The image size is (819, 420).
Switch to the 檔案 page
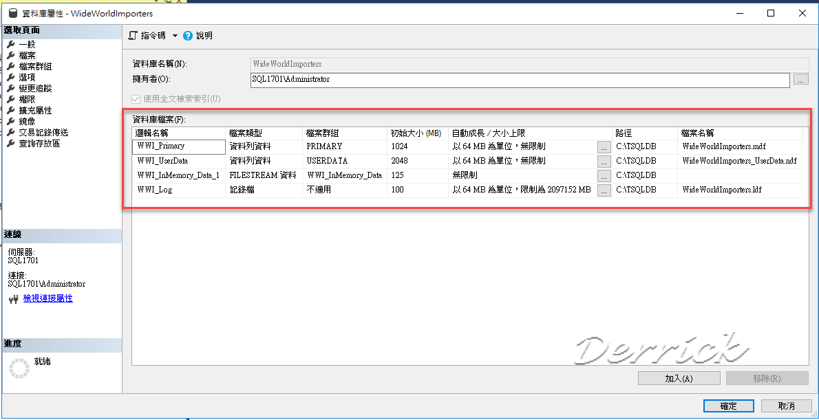point(28,55)
